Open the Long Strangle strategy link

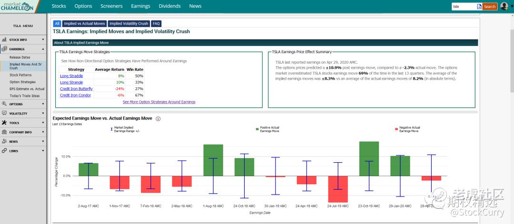pyautogui.click(x=71, y=83)
